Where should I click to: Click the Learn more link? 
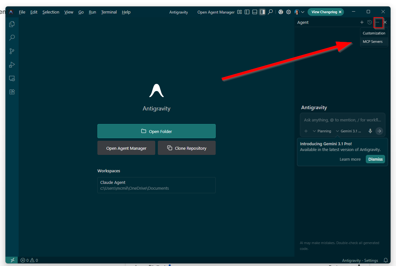350,159
